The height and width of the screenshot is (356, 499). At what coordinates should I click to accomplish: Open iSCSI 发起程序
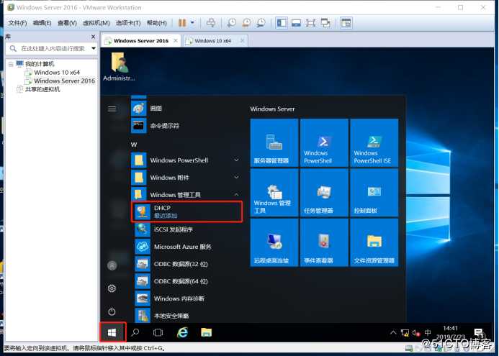188,229
